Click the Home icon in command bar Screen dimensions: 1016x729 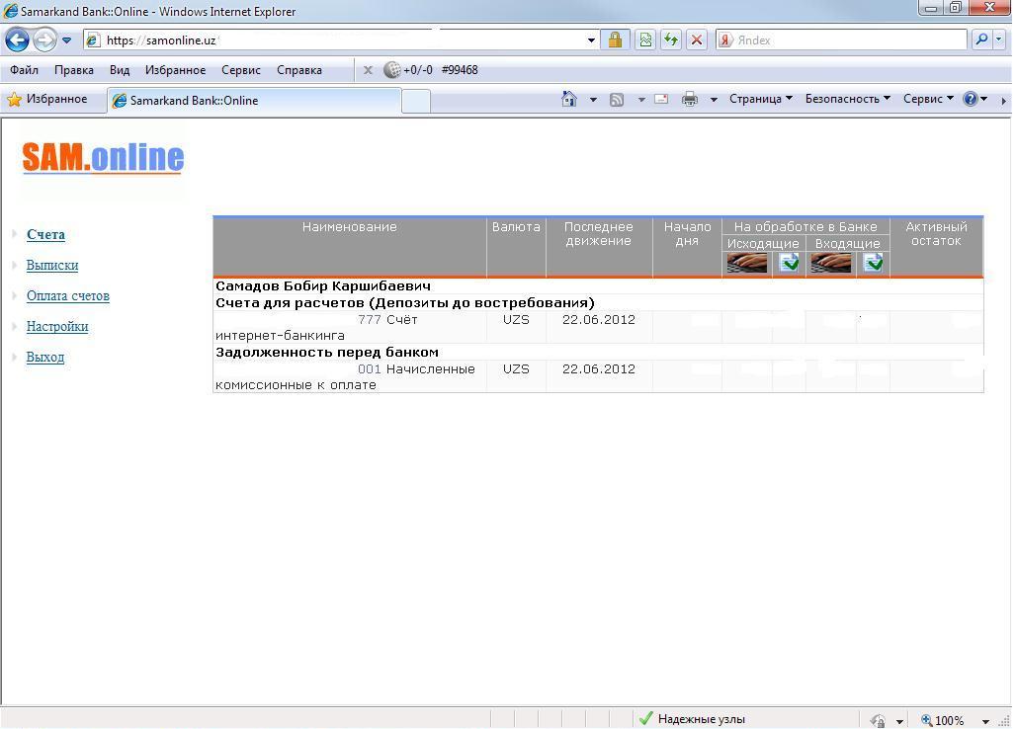pos(568,99)
